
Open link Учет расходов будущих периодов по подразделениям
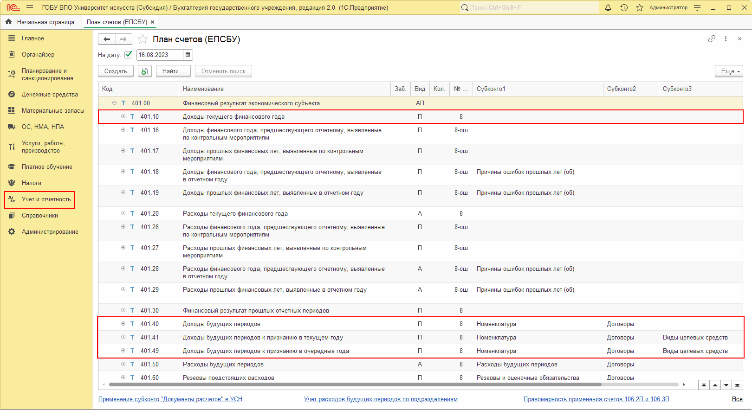click(x=381, y=399)
